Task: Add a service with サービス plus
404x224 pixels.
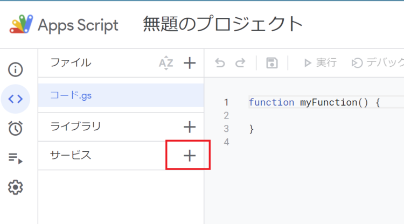Action: 190,156
